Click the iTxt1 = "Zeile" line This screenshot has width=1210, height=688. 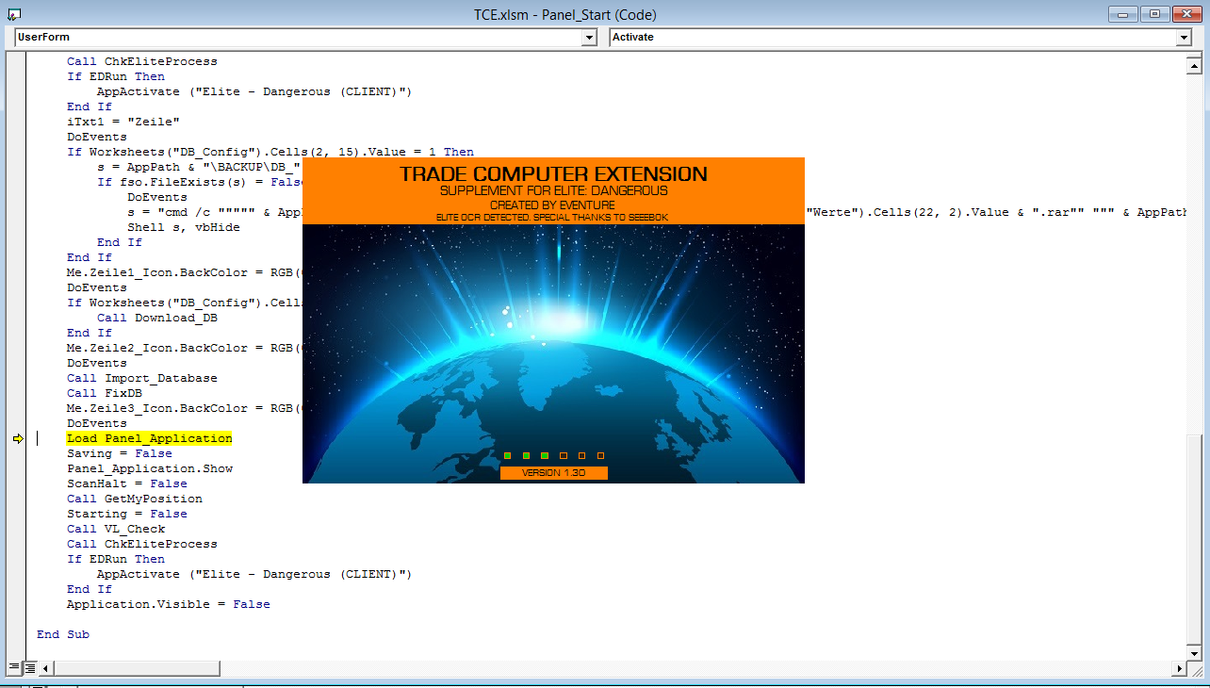pos(123,122)
